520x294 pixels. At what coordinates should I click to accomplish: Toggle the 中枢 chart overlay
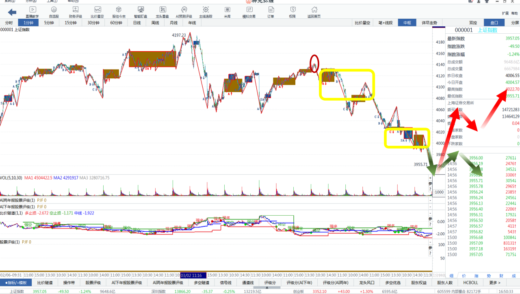pos(407,23)
